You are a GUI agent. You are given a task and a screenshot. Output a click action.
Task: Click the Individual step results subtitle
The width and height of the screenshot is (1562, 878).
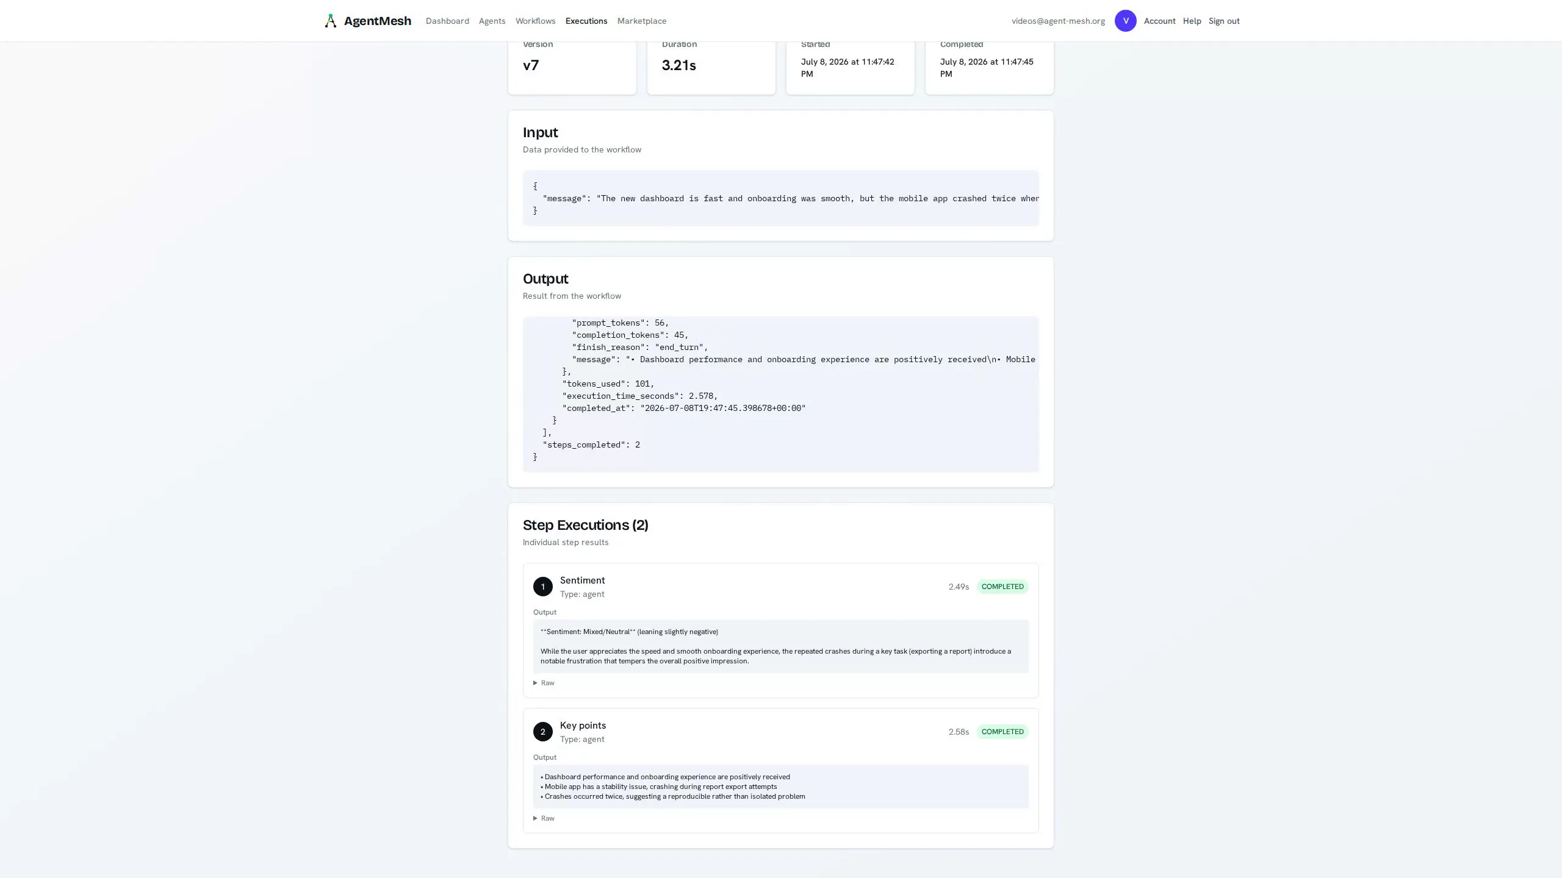click(x=565, y=542)
